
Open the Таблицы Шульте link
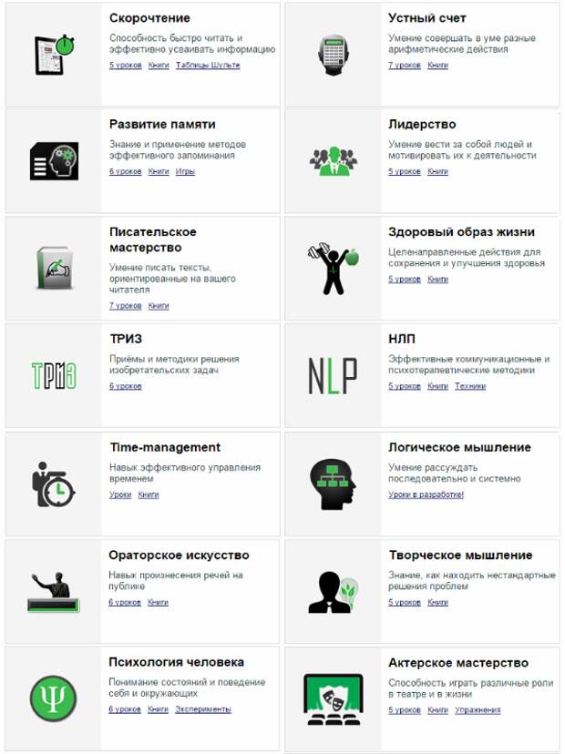pyautogui.click(x=208, y=65)
